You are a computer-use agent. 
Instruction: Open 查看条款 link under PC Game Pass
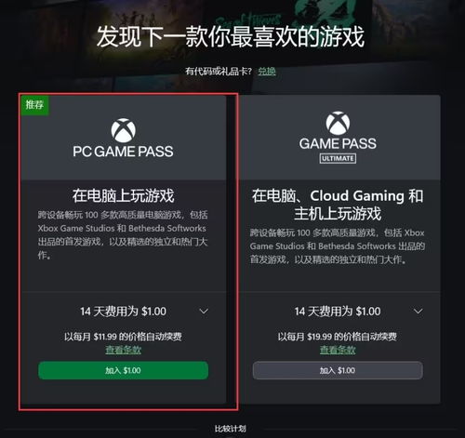(x=123, y=350)
